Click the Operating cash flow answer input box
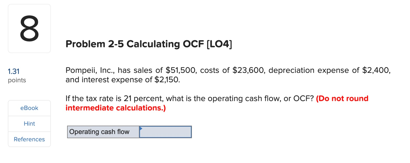 point(165,132)
